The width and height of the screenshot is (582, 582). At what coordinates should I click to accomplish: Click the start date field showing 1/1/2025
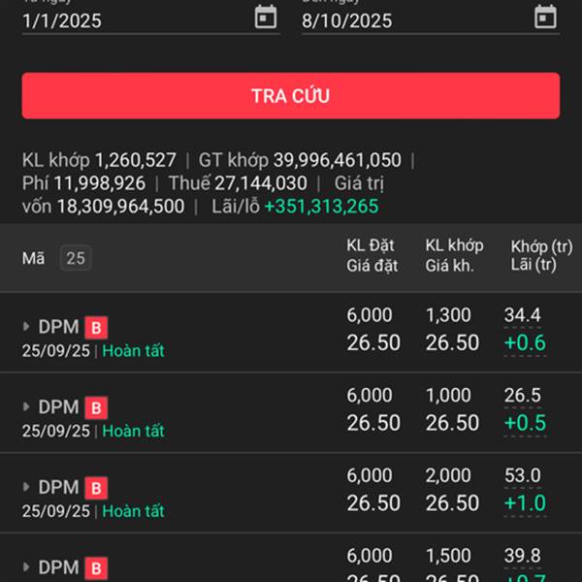(x=136, y=19)
